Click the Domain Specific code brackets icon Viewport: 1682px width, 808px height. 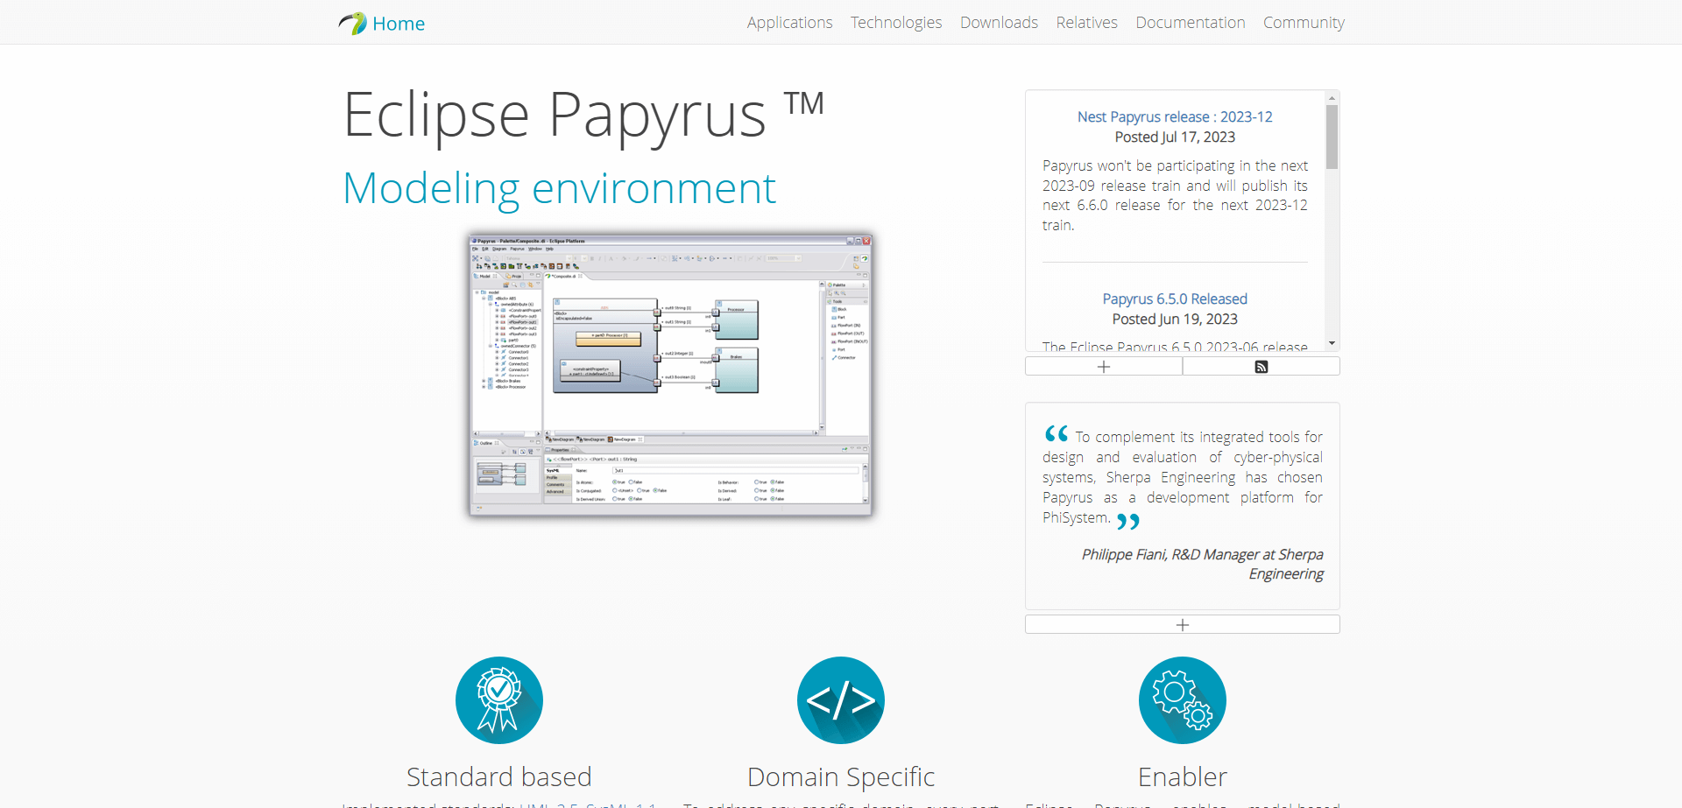tap(840, 699)
